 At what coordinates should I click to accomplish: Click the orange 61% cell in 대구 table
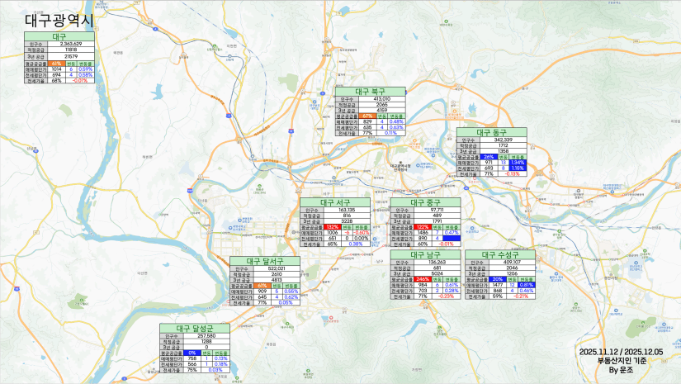click(x=57, y=63)
